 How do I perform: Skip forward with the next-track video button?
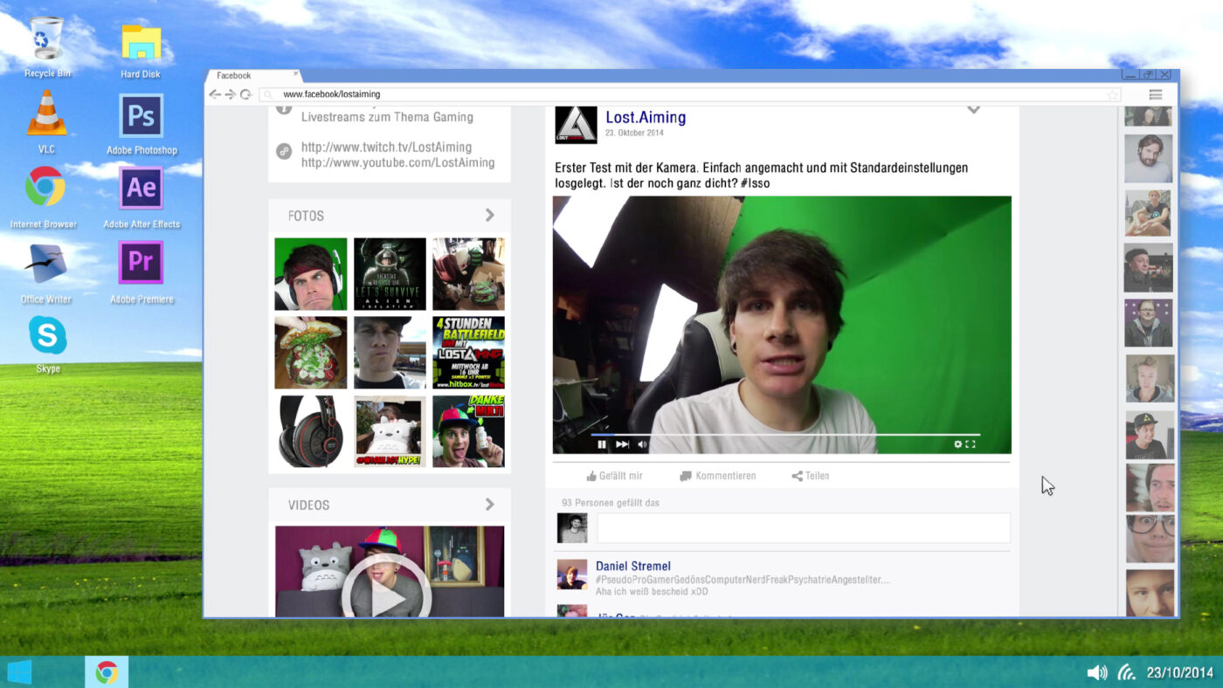622,444
